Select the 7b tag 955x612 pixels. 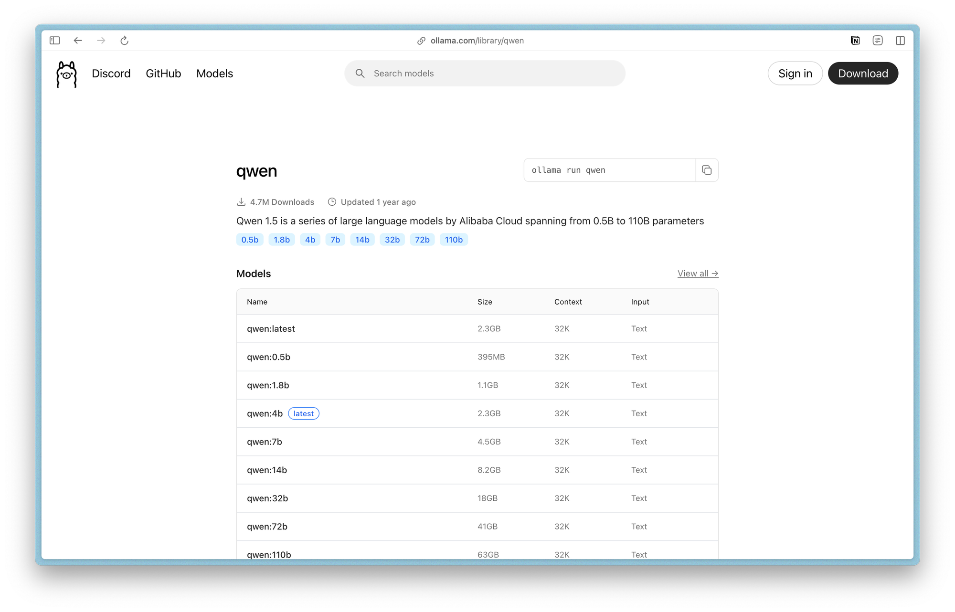click(x=335, y=240)
